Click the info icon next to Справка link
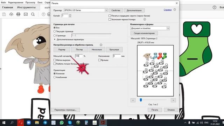 175,10
